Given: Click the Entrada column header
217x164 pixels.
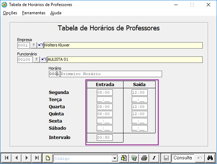Looking at the screenshot, I should click(x=105, y=84).
